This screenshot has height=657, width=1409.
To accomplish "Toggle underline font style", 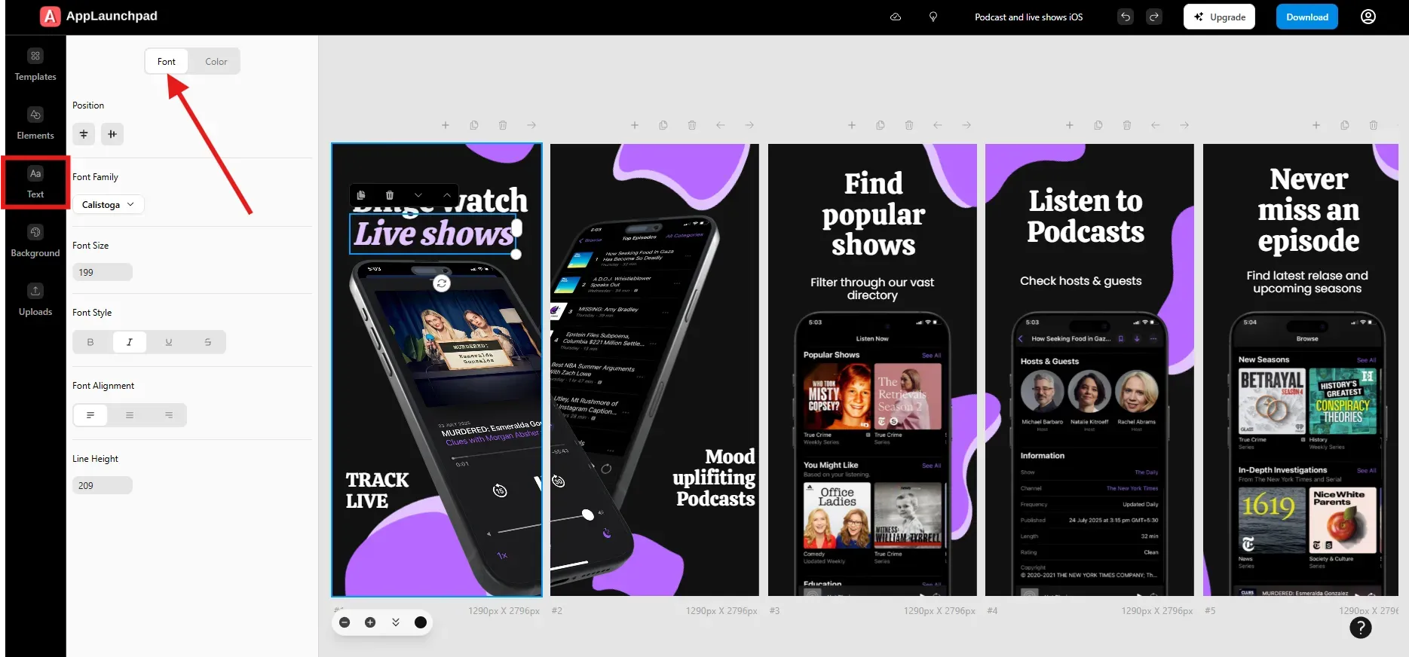I will pyautogui.click(x=168, y=342).
